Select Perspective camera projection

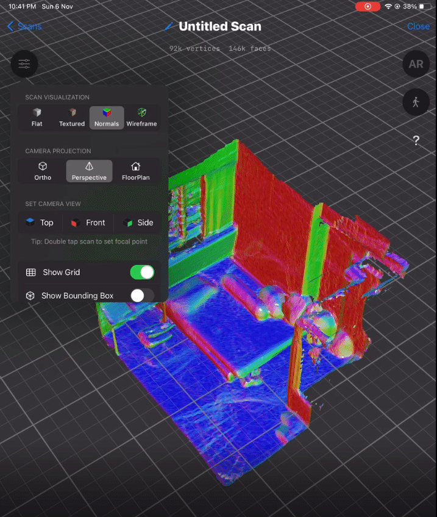tap(89, 171)
